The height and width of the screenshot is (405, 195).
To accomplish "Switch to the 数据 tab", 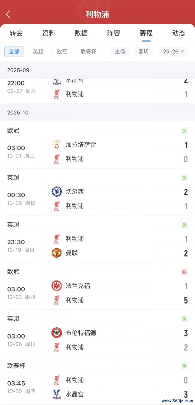I will 81,33.
